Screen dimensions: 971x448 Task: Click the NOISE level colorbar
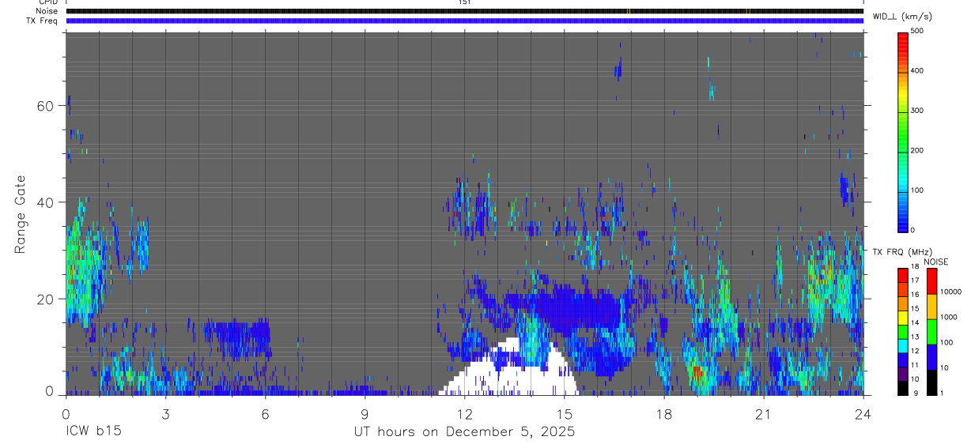(931, 331)
